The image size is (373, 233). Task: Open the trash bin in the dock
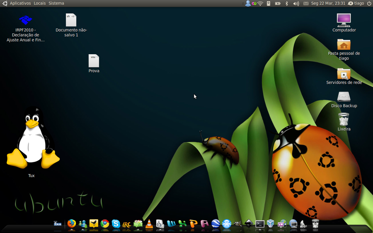coord(315,224)
